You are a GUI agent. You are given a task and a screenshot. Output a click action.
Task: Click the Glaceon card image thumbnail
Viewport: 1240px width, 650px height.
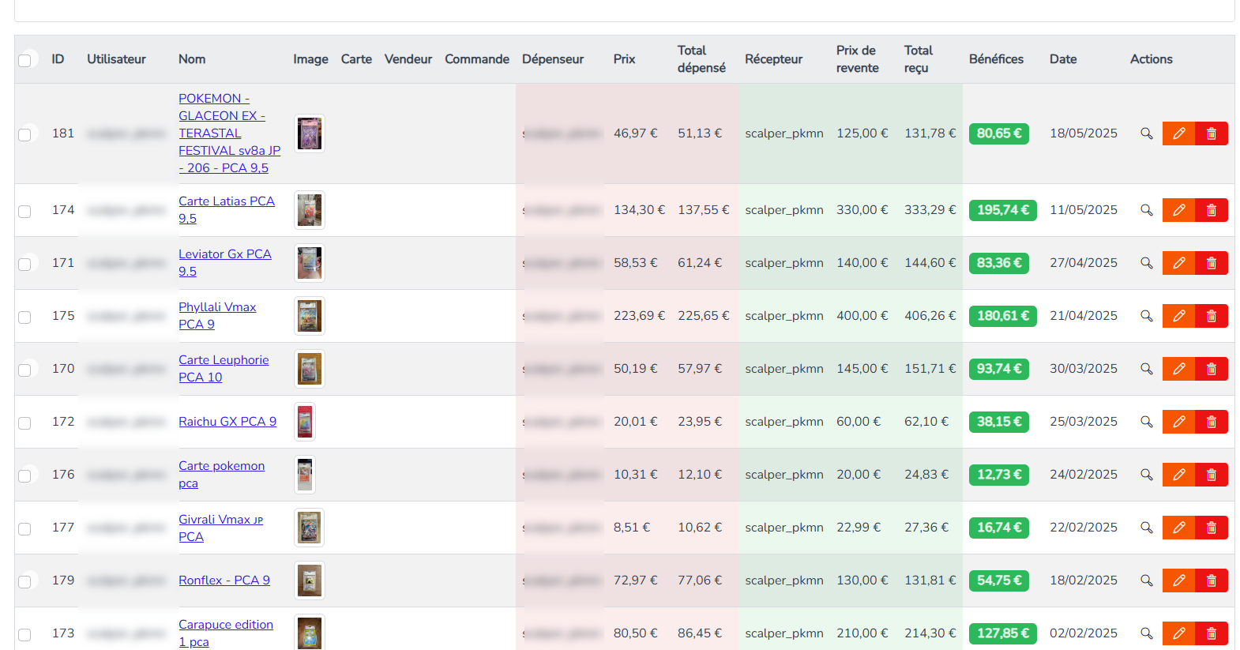tap(310, 133)
